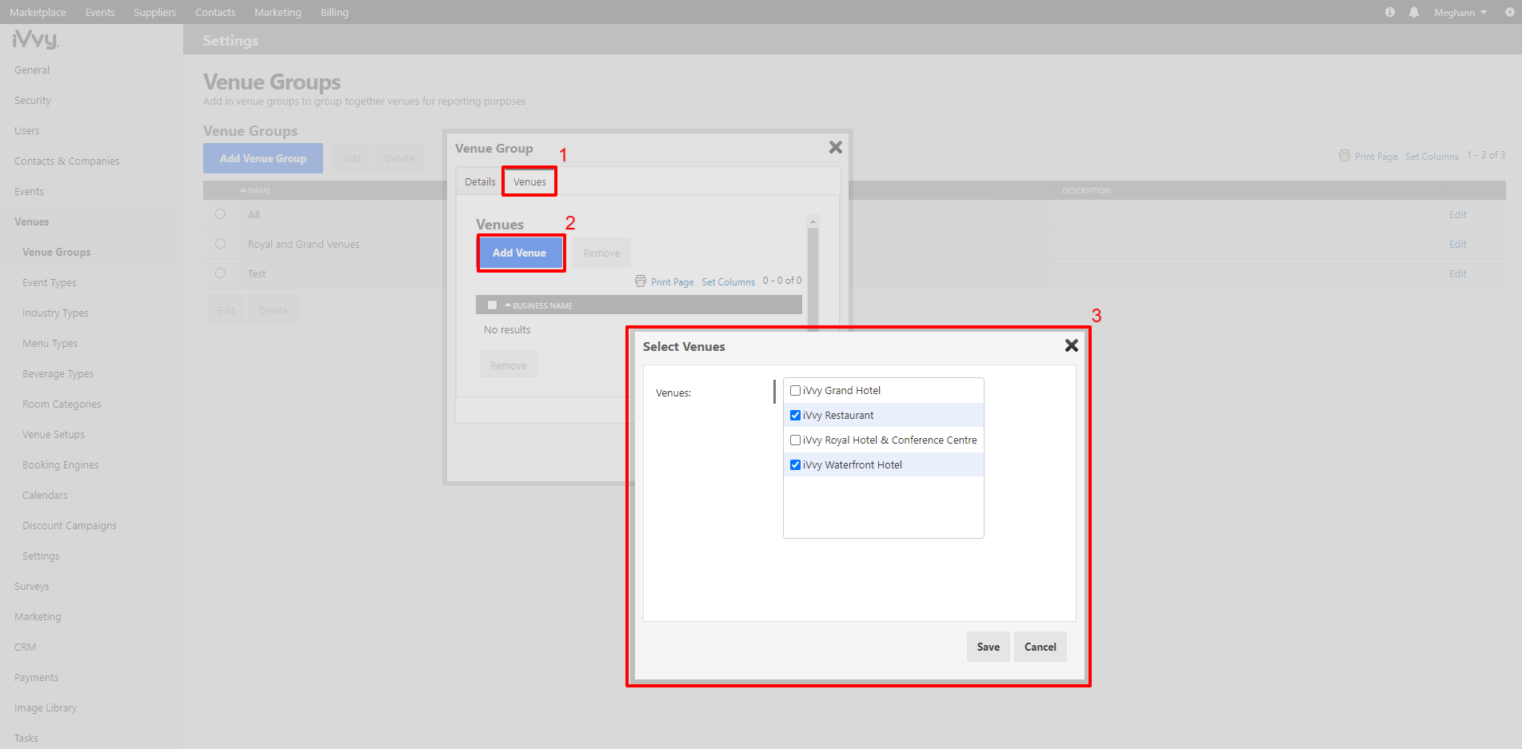1522x749 pixels.
Task: Open Security in the sidebar
Action: click(x=32, y=100)
